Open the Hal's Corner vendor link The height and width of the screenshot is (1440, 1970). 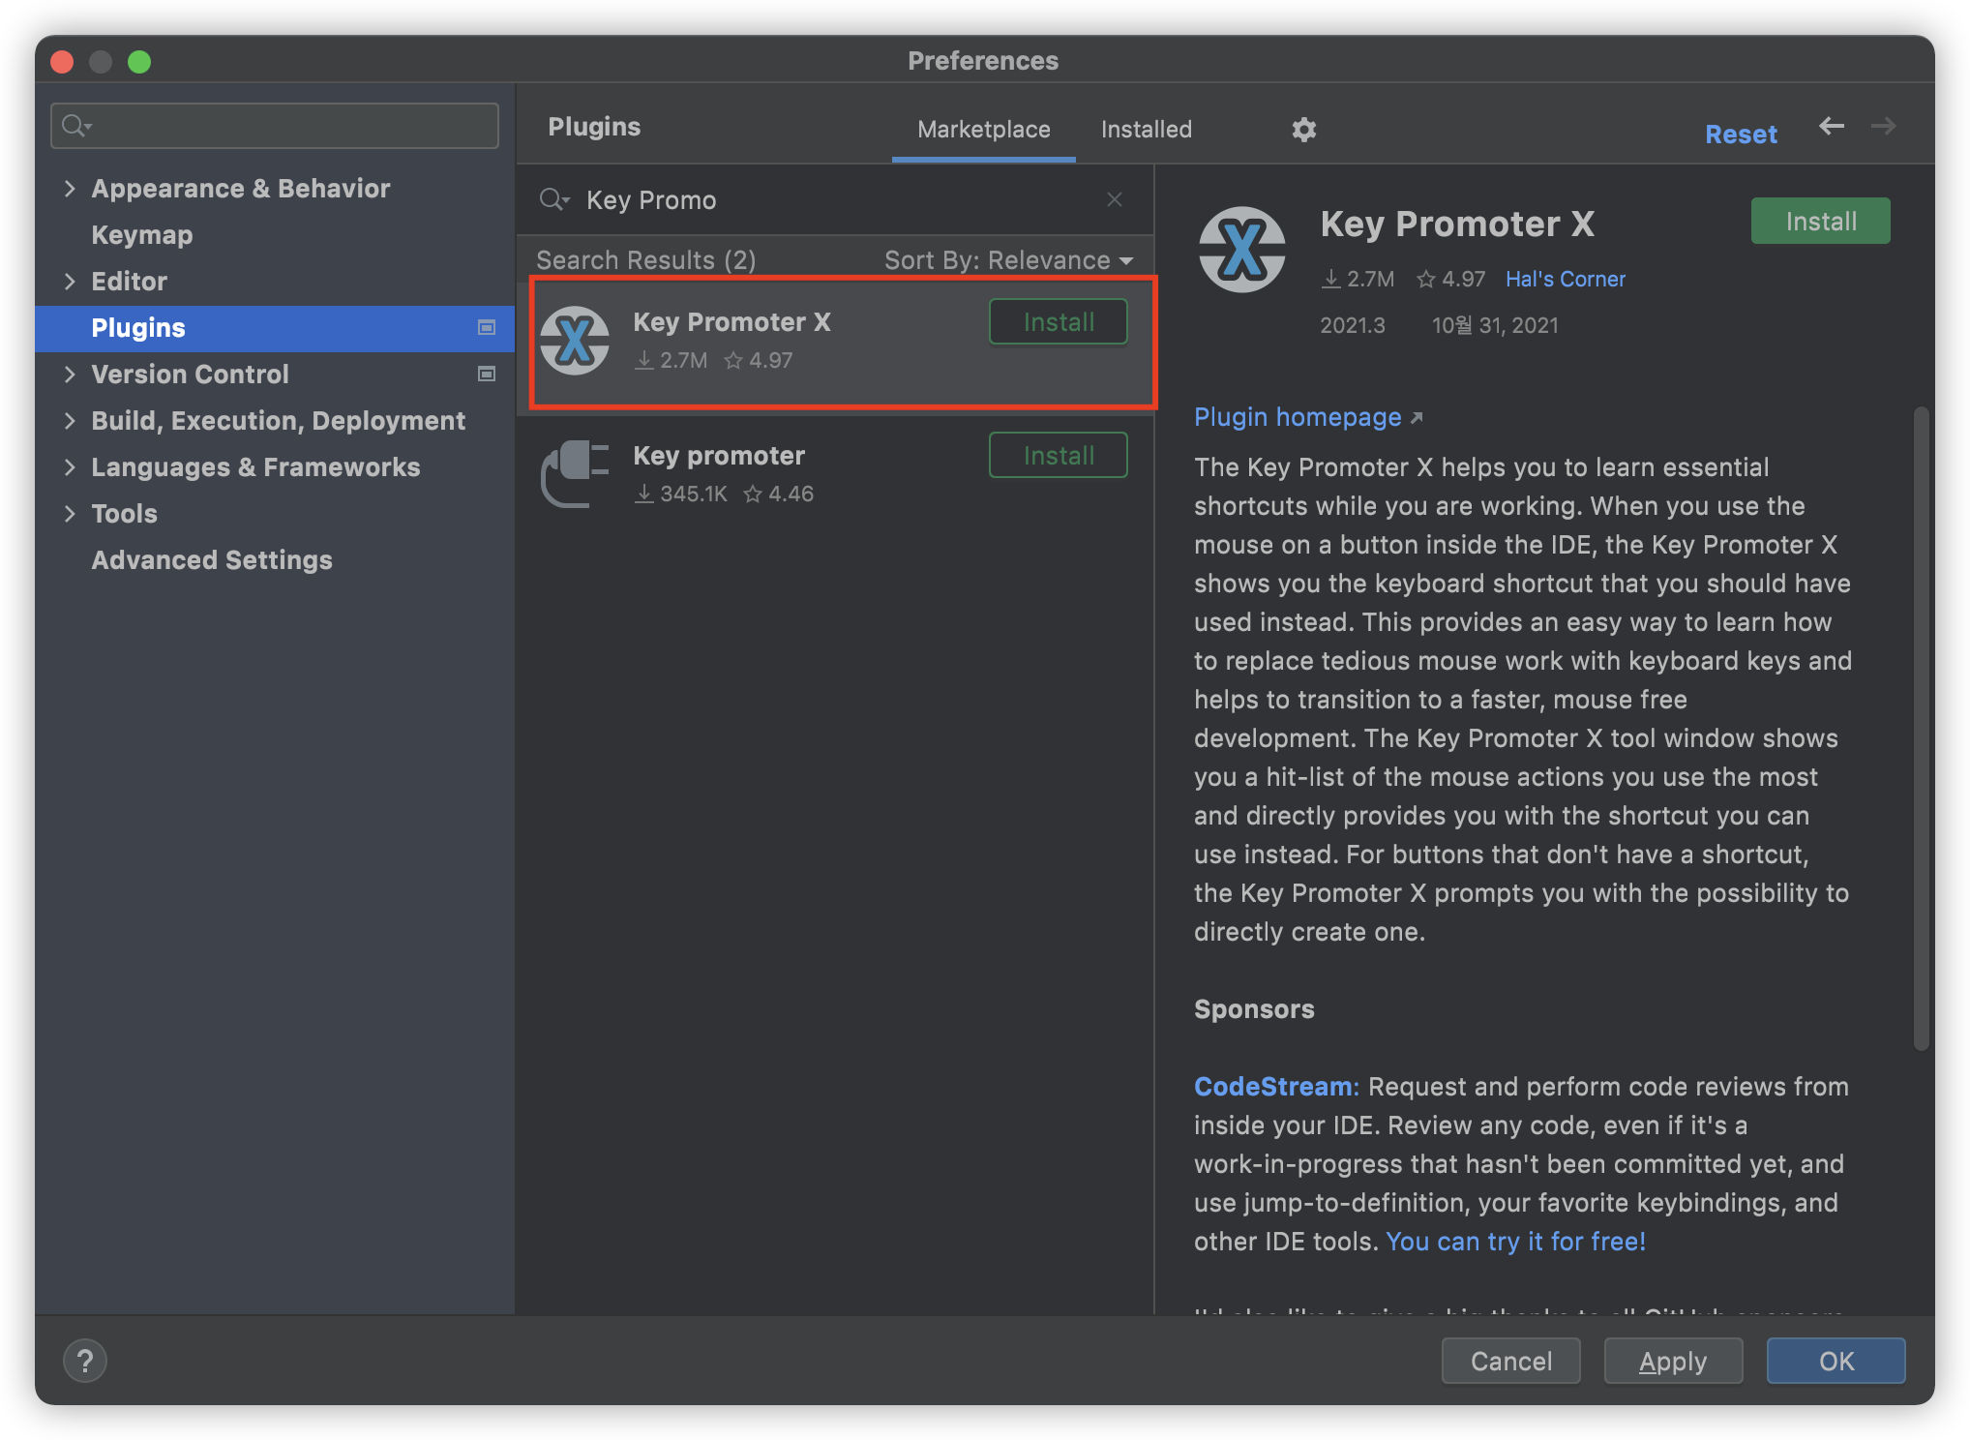(x=1565, y=279)
